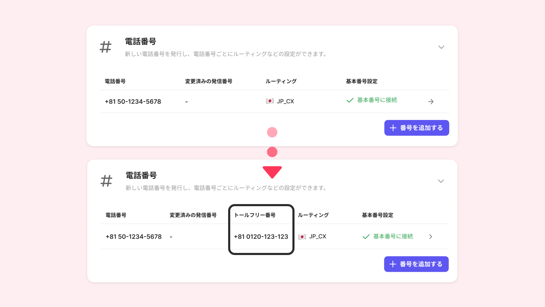Open row details chevron in bottom table
545x307 pixels.
click(430, 237)
